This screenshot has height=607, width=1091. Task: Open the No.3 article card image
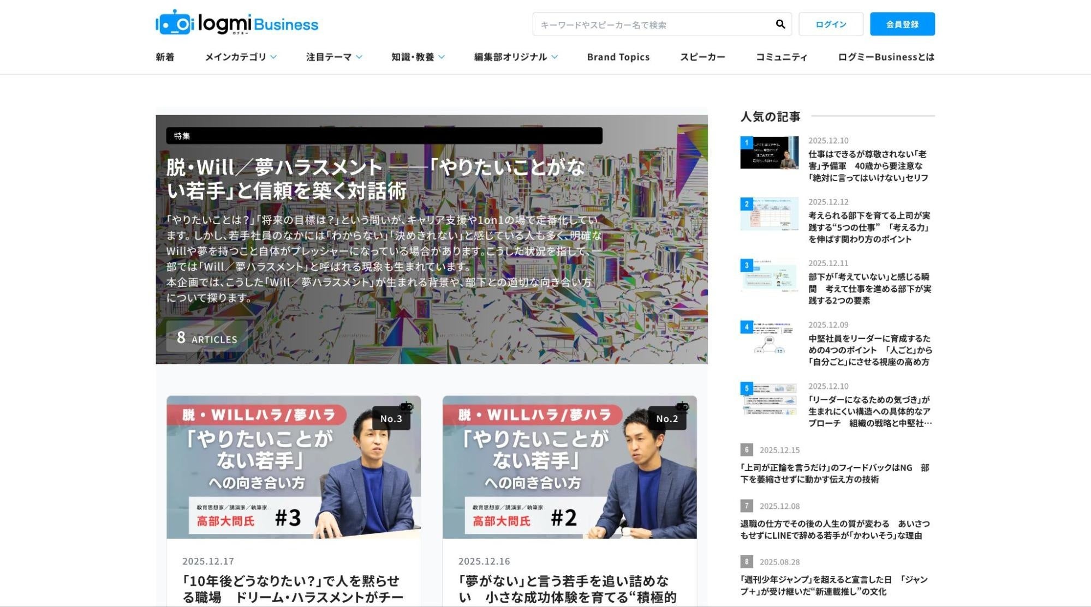coord(294,467)
